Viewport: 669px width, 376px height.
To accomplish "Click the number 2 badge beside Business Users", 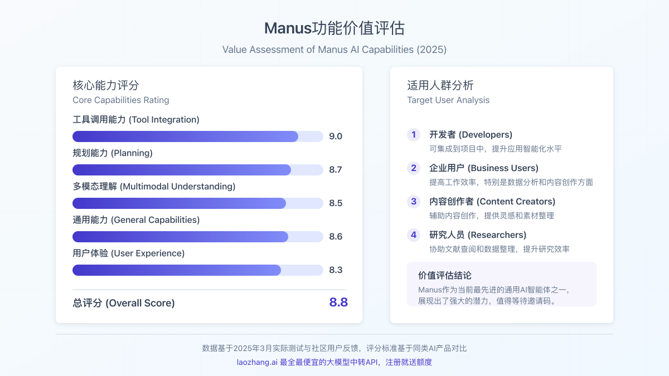I will click(x=414, y=168).
